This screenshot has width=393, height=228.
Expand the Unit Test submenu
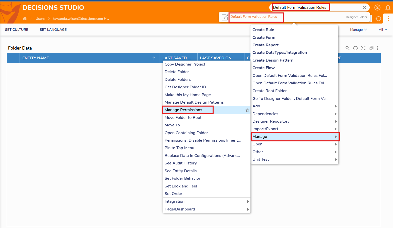pyautogui.click(x=294, y=159)
